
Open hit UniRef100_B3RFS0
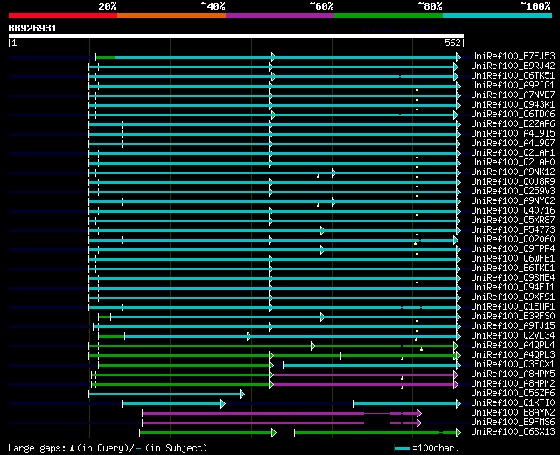[513, 317]
